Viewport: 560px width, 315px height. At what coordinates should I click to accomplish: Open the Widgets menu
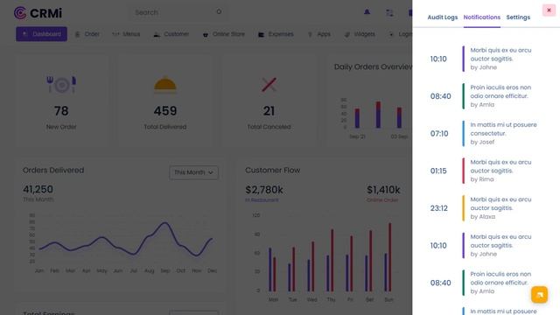(x=360, y=34)
